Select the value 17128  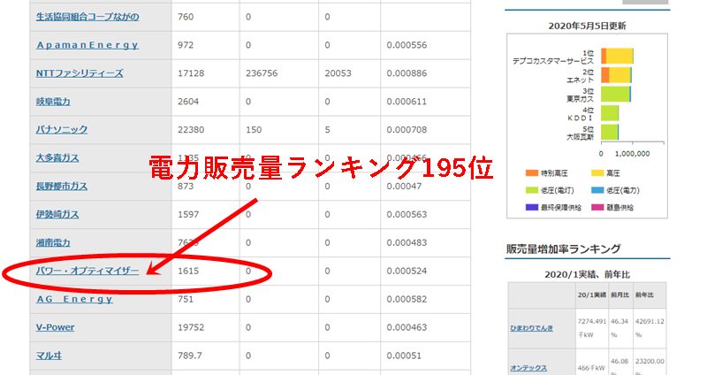click(191, 73)
